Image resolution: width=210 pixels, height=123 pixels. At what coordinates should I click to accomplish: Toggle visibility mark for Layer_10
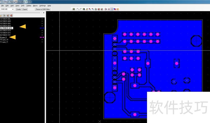(x=42, y=40)
